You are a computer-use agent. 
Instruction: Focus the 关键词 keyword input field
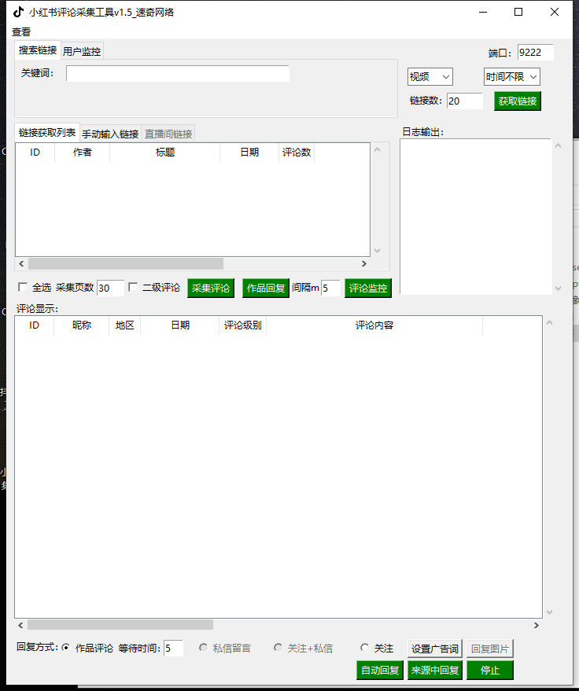point(178,74)
